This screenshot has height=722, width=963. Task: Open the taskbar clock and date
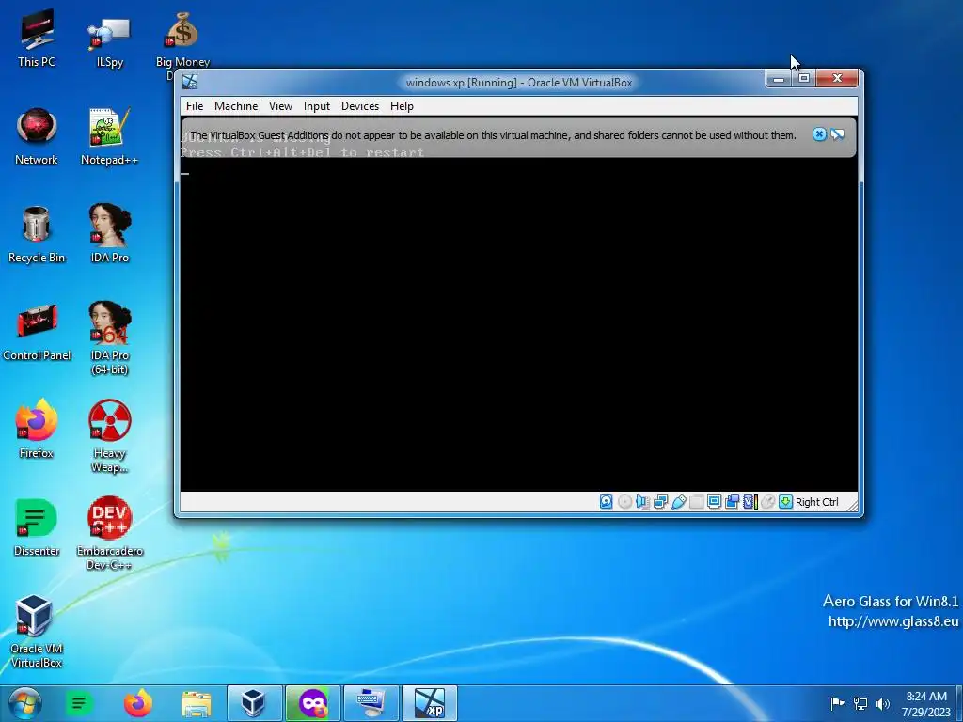point(926,703)
